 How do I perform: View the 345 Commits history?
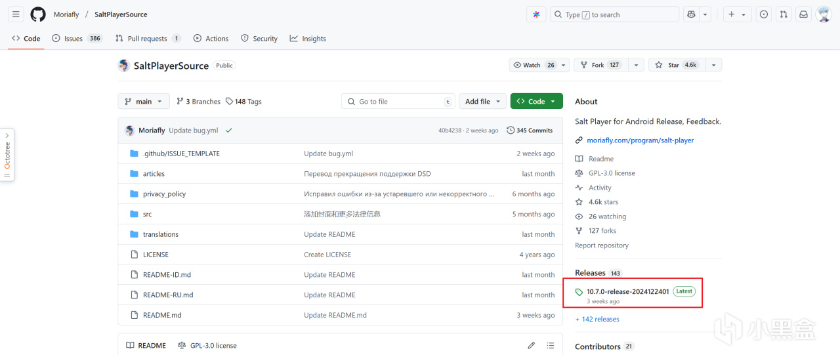[530, 131]
